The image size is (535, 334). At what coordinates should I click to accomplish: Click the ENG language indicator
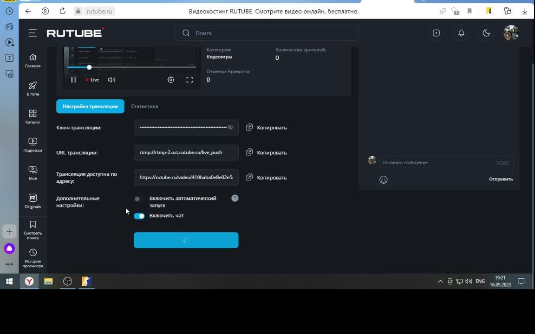point(480,282)
